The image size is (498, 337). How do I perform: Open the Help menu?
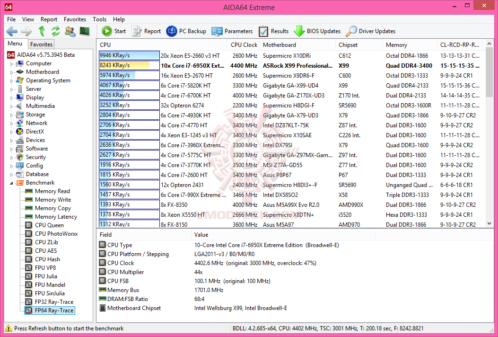[119, 19]
